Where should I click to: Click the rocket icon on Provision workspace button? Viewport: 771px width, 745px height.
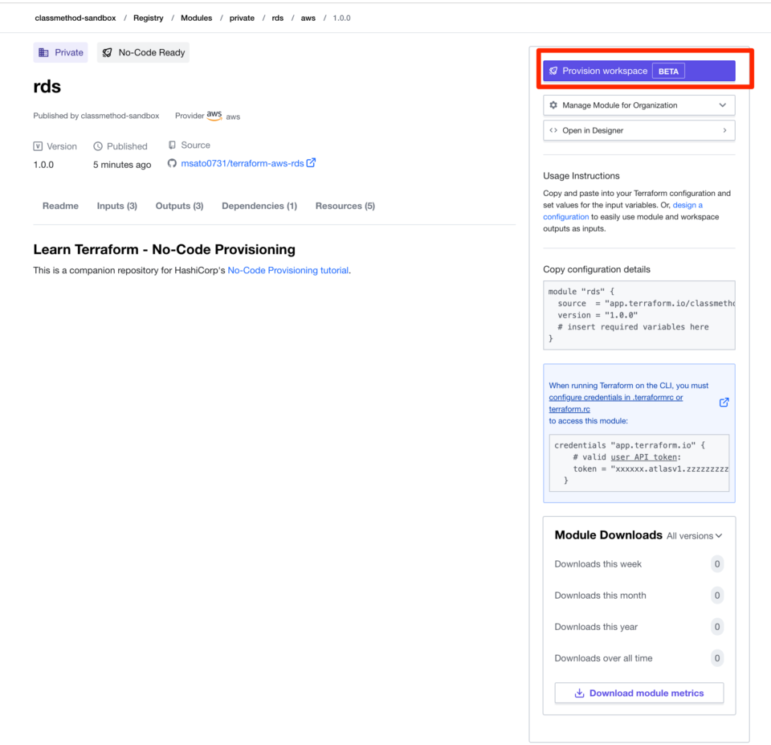554,71
